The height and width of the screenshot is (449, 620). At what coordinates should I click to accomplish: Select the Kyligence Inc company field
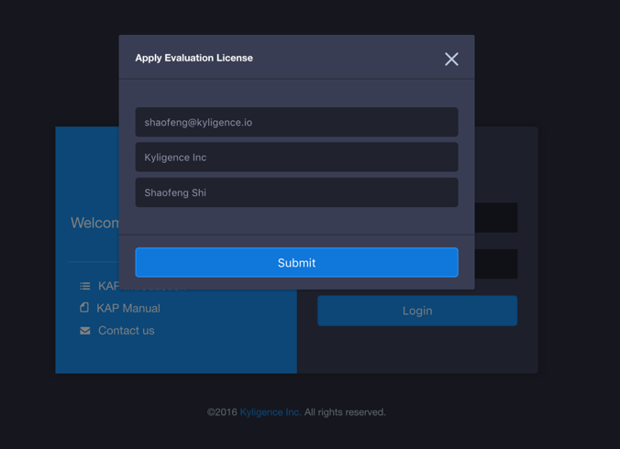(296, 158)
